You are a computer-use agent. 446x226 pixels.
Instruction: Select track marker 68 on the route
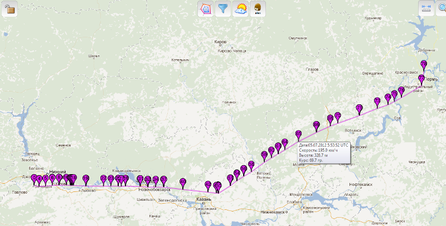pos(331,118)
